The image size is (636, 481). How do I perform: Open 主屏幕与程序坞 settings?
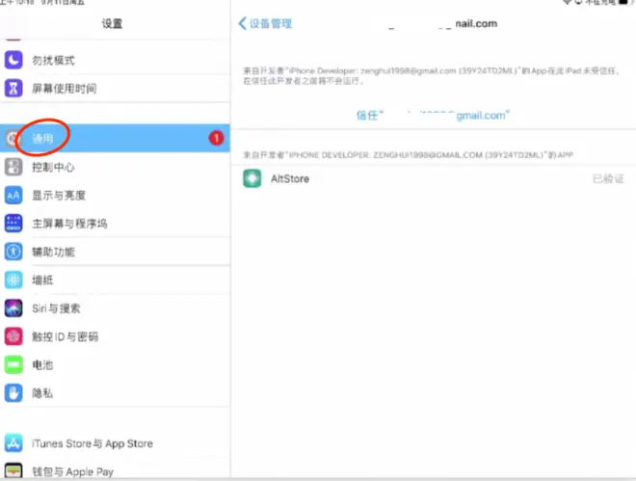tap(116, 223)
